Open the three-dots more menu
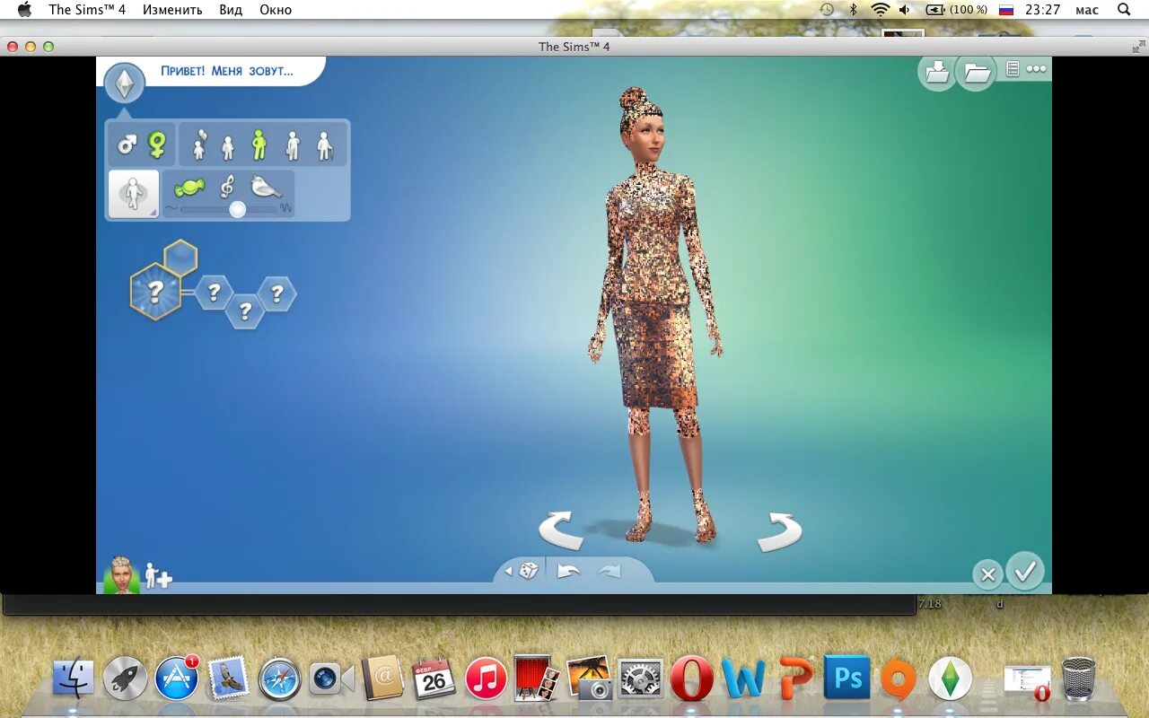Screen dimensions: 1149x718 click(1036, 69)
